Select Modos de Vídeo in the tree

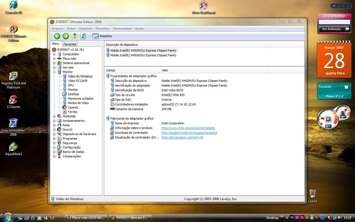(x=78, y=103)
